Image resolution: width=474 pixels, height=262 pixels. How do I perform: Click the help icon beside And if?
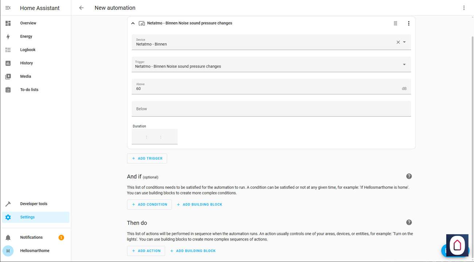tap(409, 176)
